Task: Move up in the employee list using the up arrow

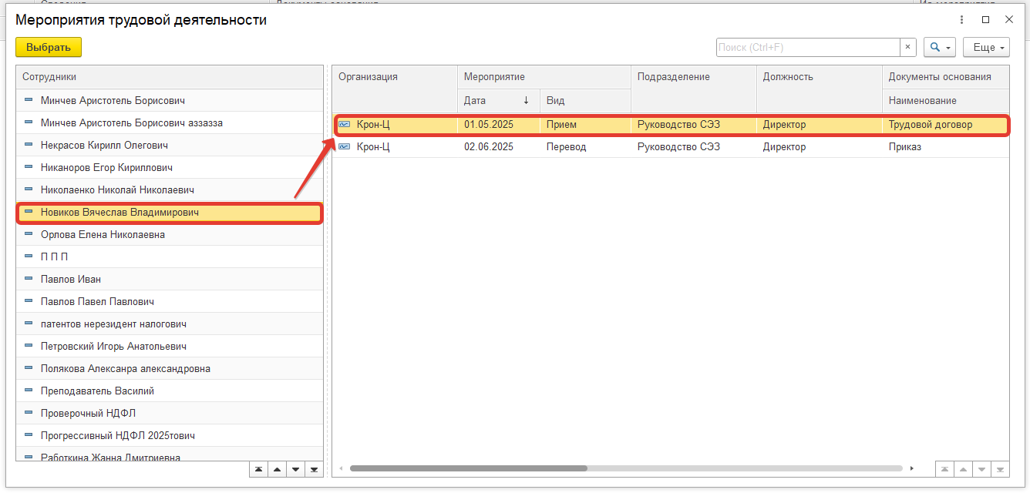Action: pos(277,468)
